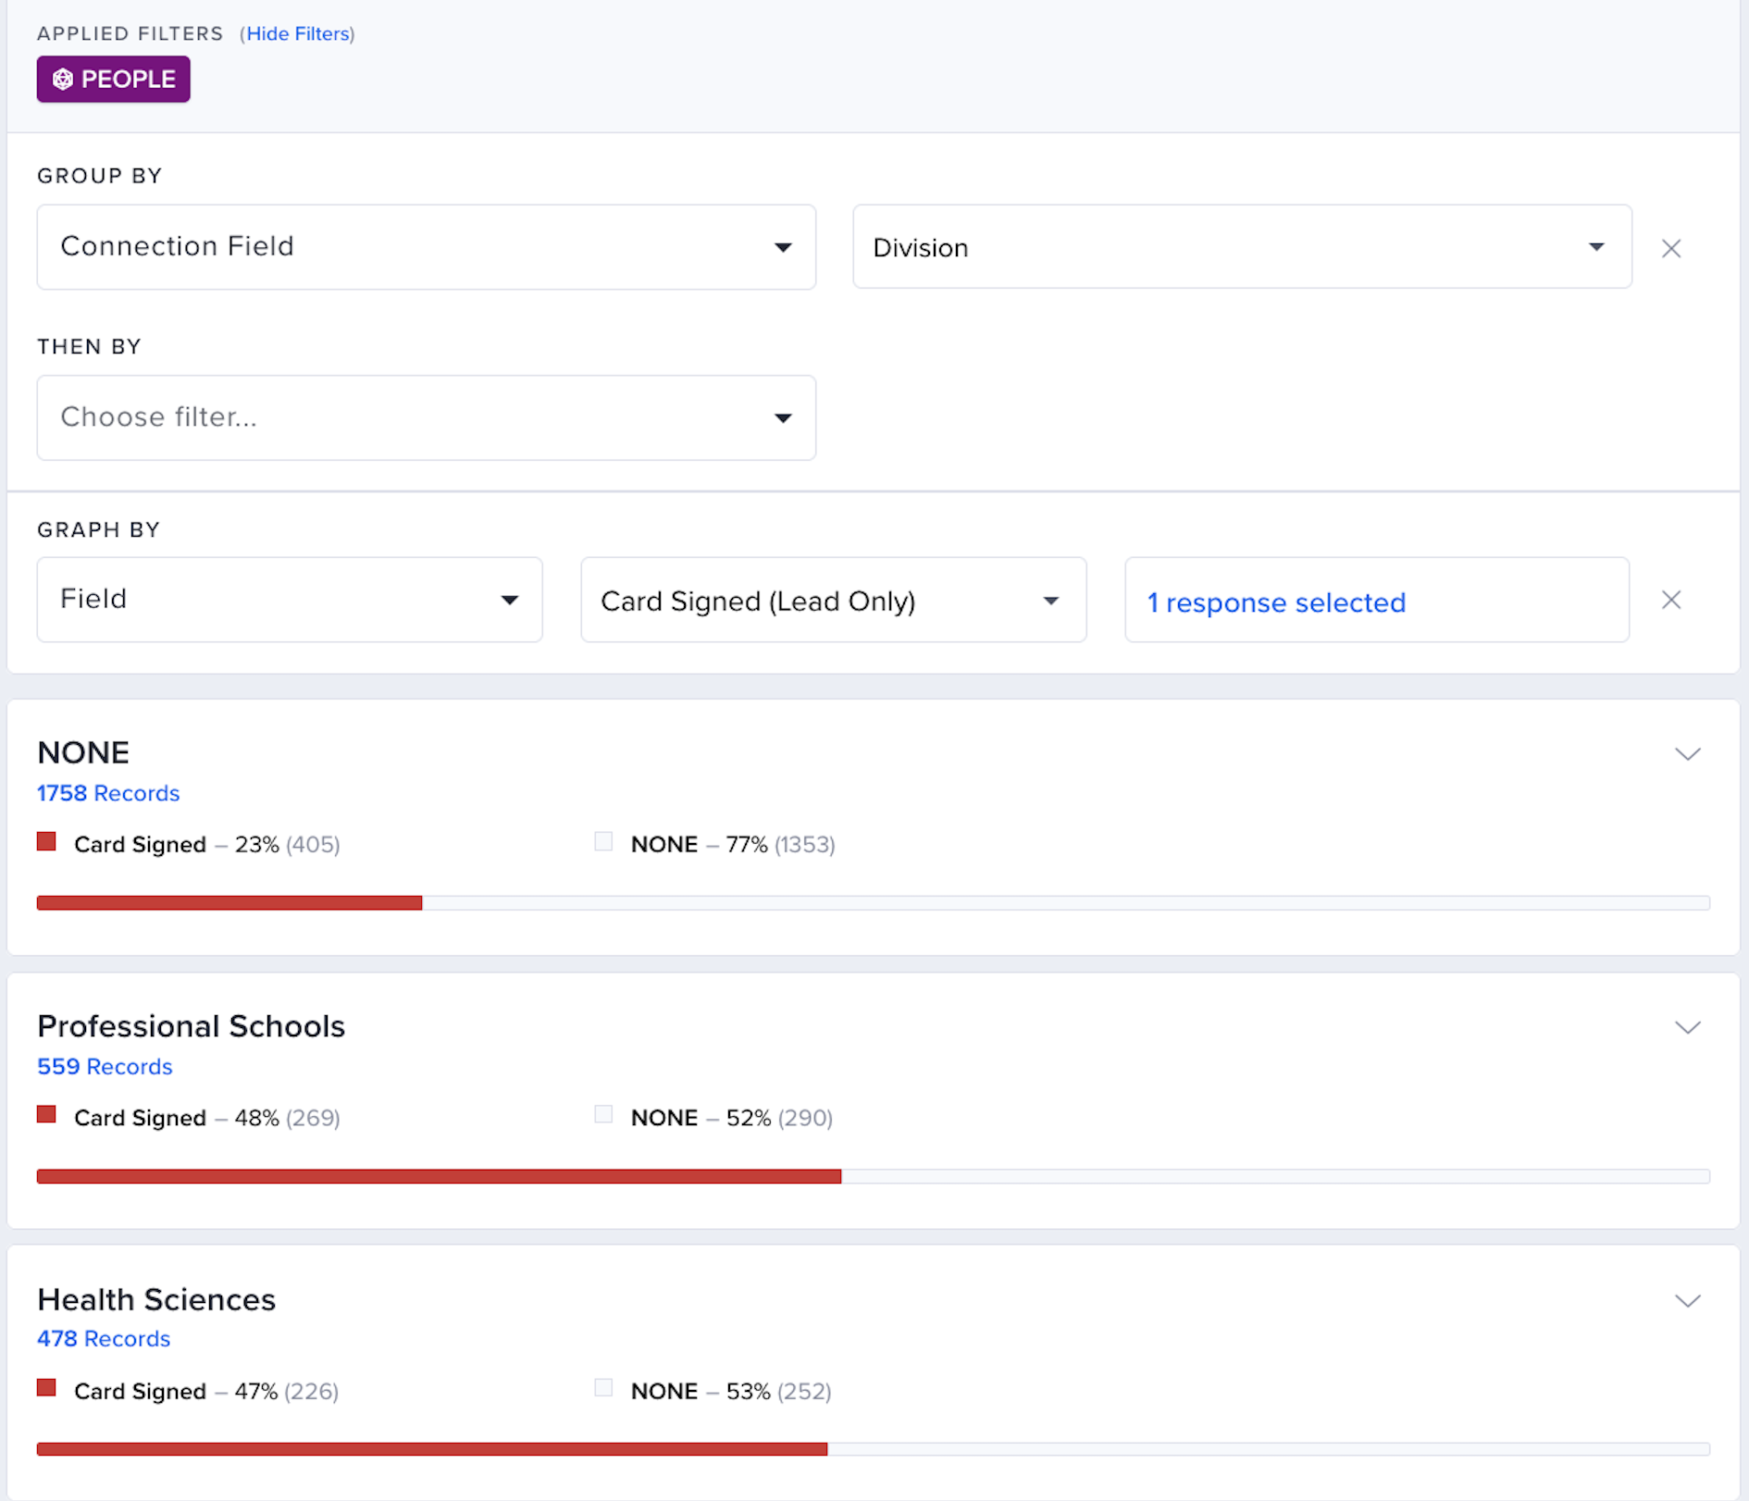Open the Connection Field dropdown
Screen dimensions: 1749x1501
[427, 247]
